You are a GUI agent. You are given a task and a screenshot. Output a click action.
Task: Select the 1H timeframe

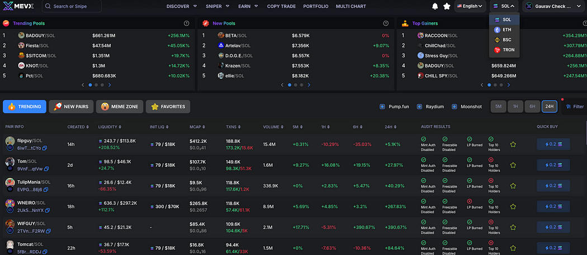[x=515, y=107]
